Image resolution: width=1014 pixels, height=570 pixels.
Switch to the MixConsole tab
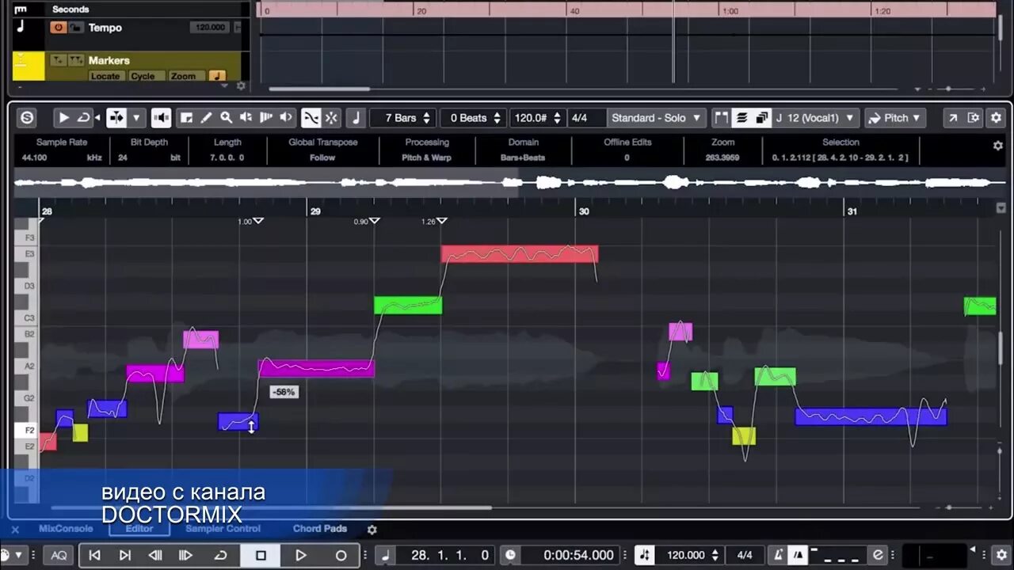[66, 529]
